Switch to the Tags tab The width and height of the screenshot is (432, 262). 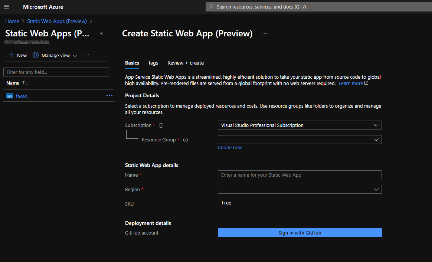tap(153, 63)
